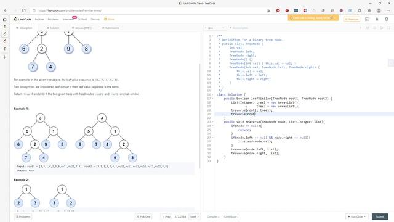The width and height of the screenshot is (394, 222).
Task: Click the 'list.add(node.val);' code line
Action: [255, 141]
